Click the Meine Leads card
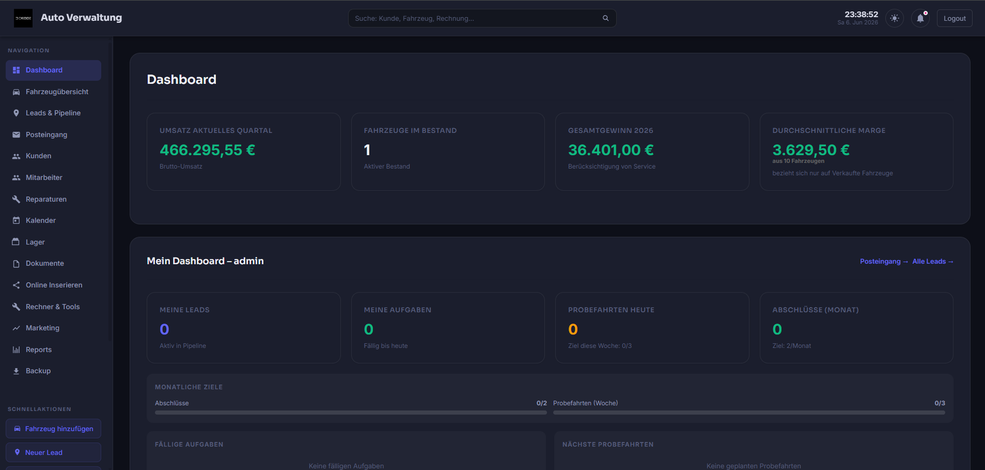This screenshot has height=470, width=985. (244, 328)
